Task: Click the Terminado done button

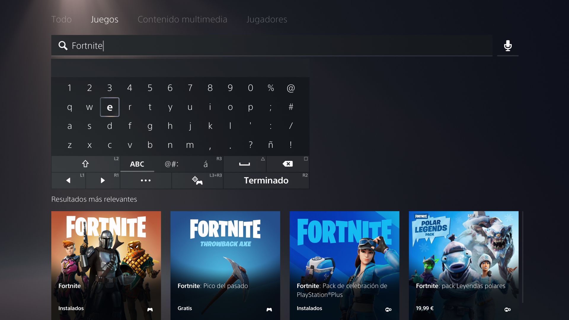Action: click(266, 180)
